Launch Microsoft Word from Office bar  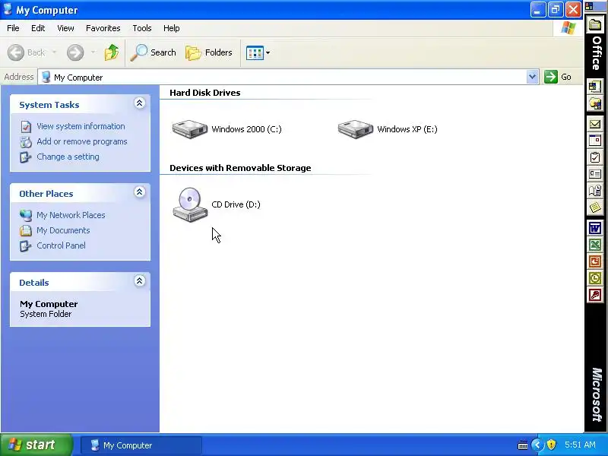coord(595,228)
